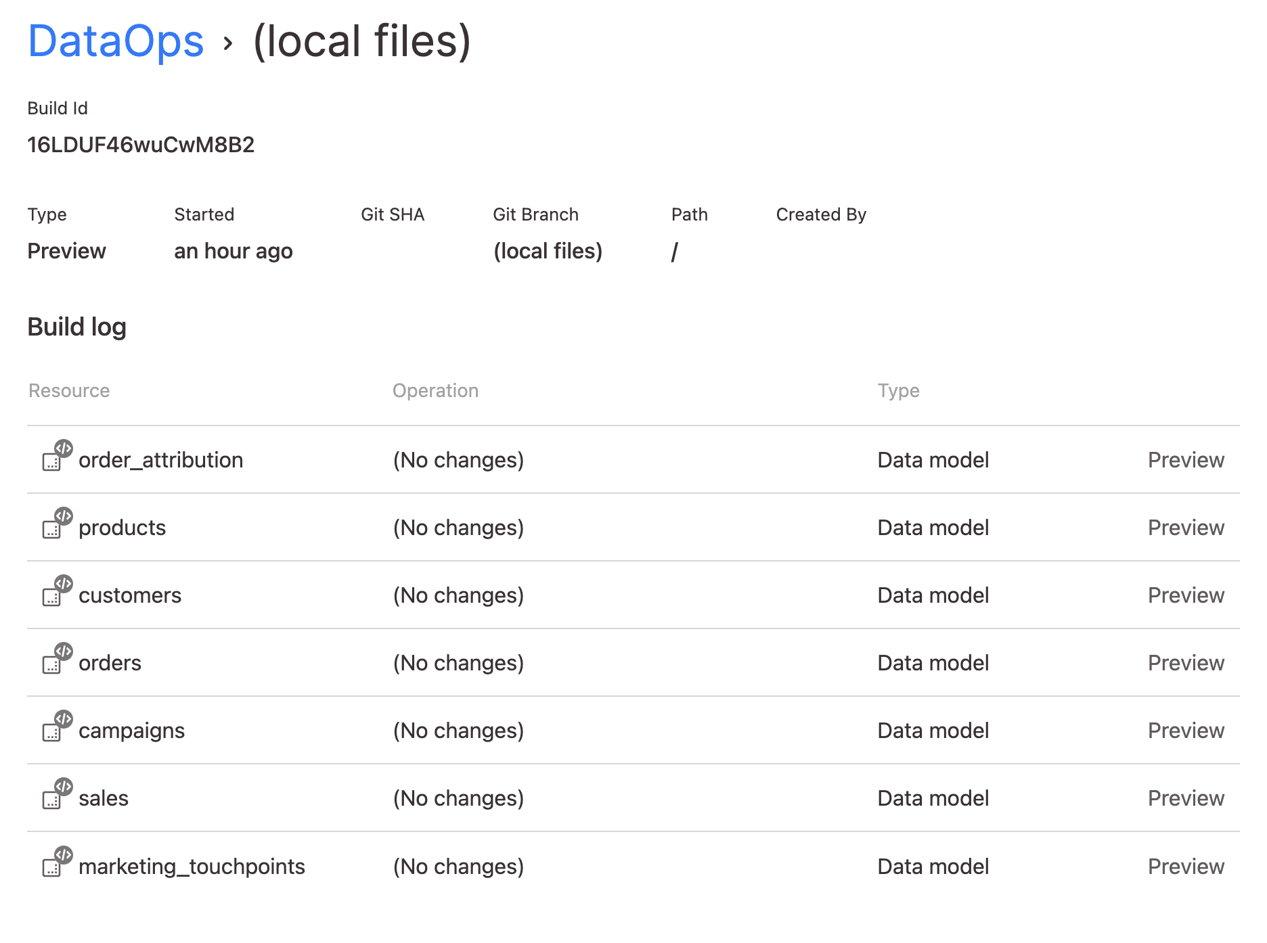Open the DataOps breadcrumb link
The image size is (1267, 943).
(x=116, y=41)
